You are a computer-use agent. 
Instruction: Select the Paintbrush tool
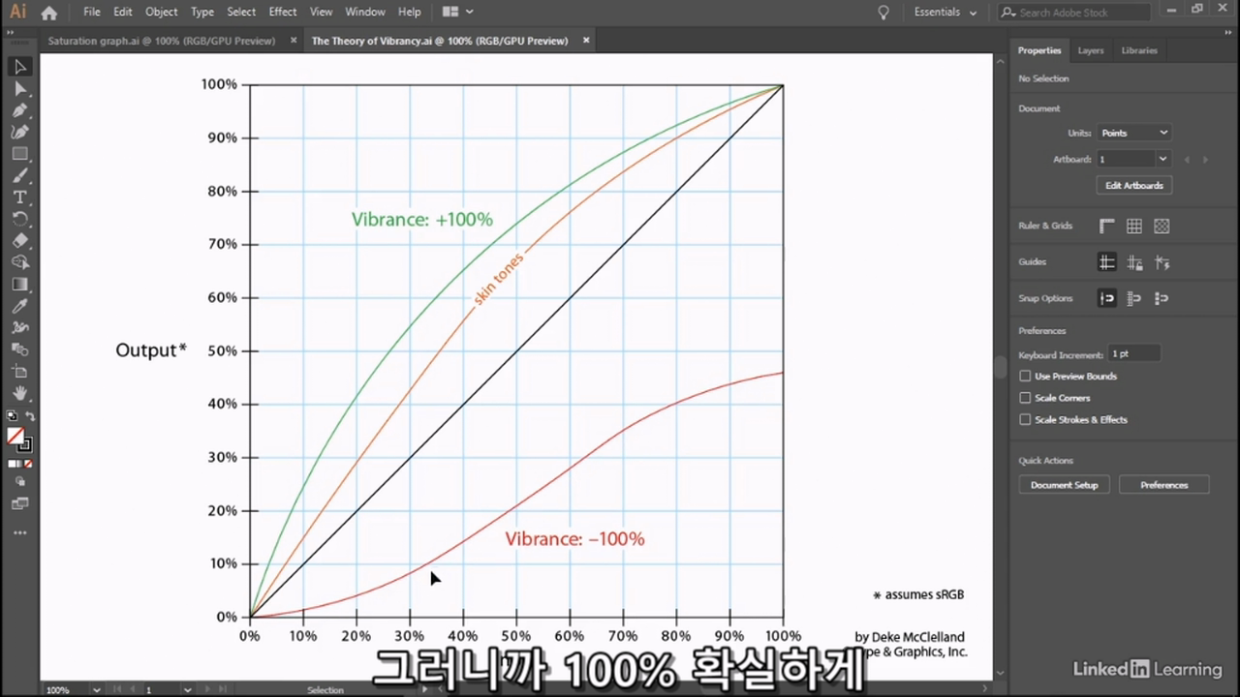coord(19,175)
